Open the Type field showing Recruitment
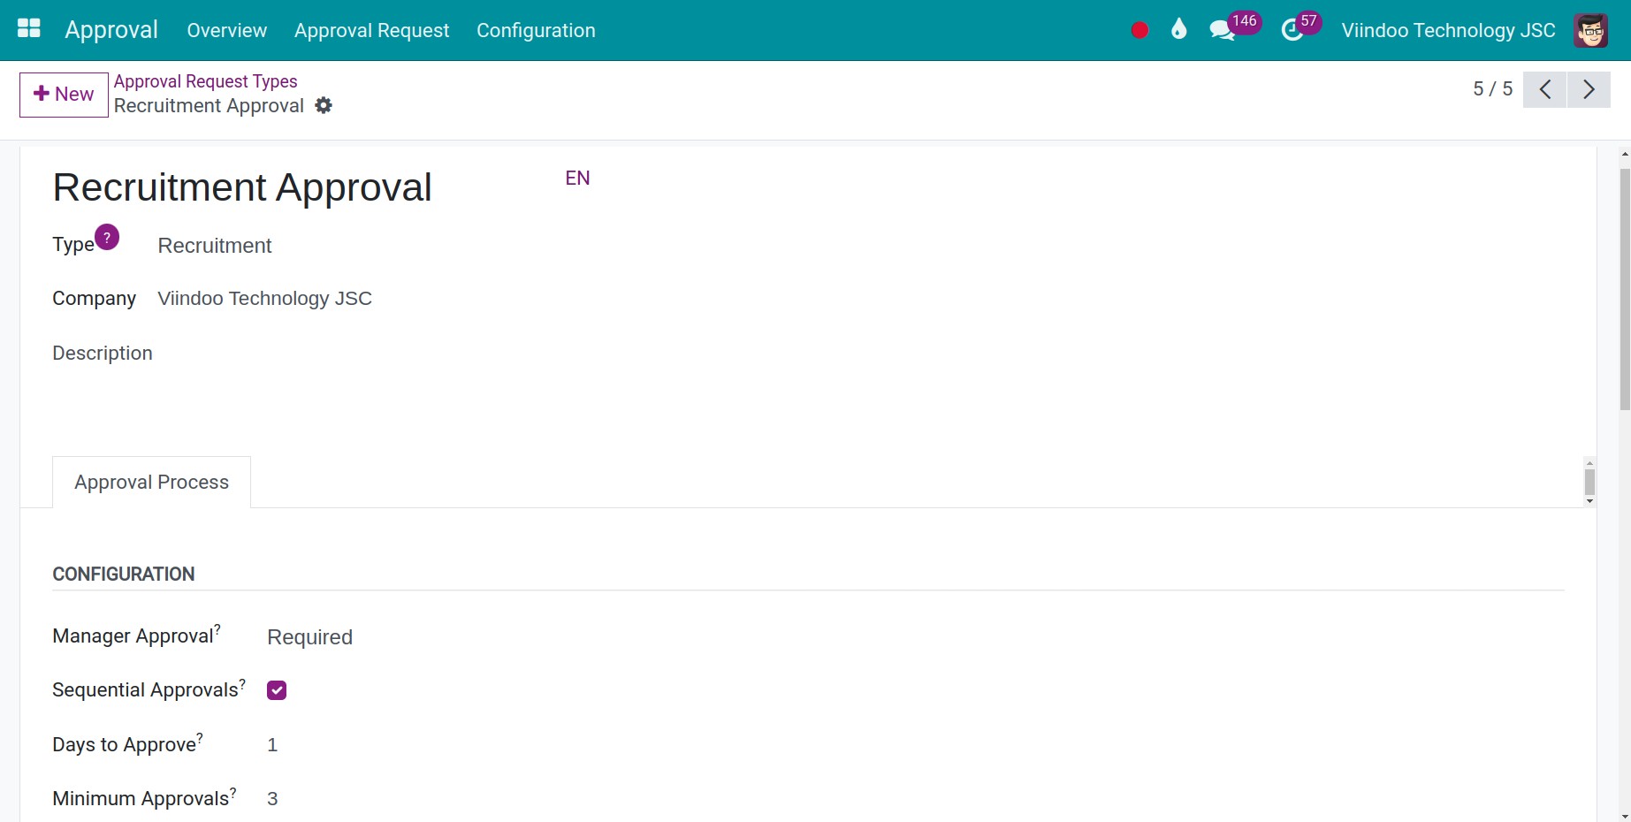 [x=215, y=246]
